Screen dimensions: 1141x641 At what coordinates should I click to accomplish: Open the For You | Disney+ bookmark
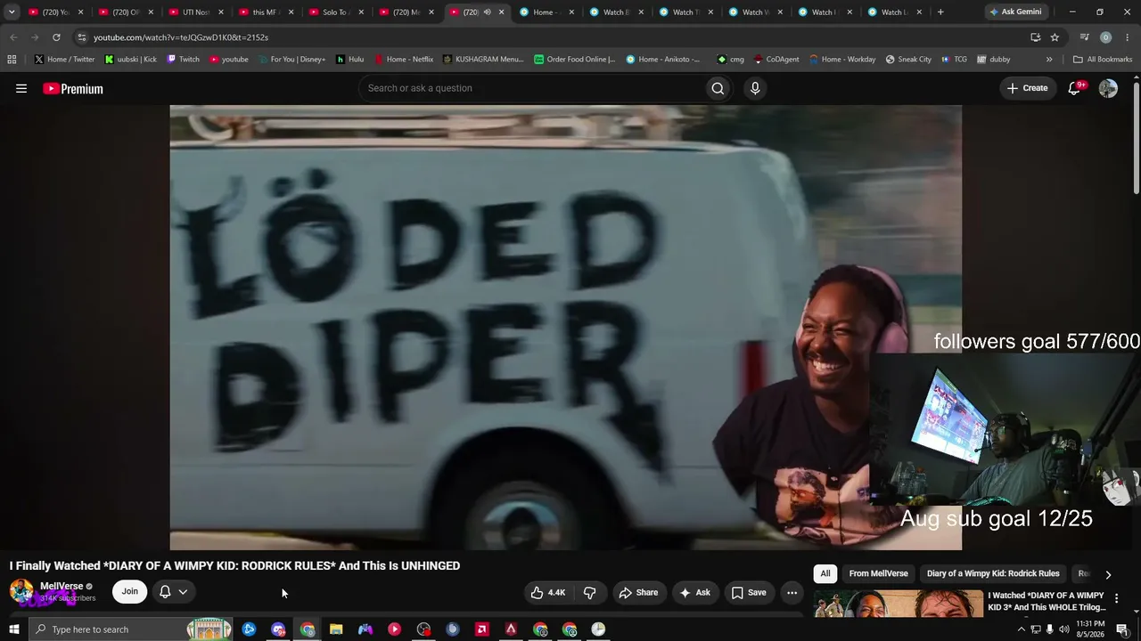pyautogui.click(x=291, y=60)
